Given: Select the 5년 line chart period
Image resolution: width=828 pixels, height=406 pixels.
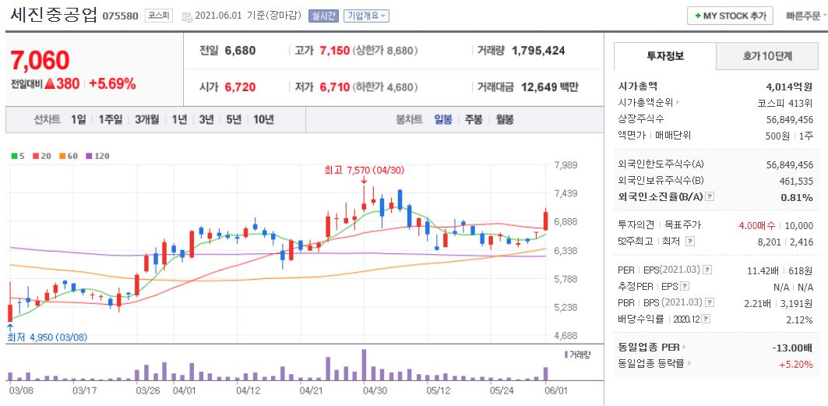Looking at the screenshot, I should click(234, 120).
